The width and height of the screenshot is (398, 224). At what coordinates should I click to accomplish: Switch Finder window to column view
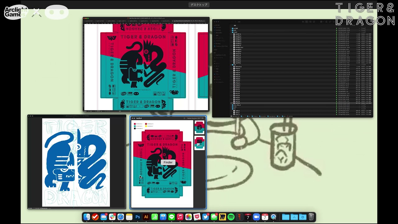tap(310, 21)
